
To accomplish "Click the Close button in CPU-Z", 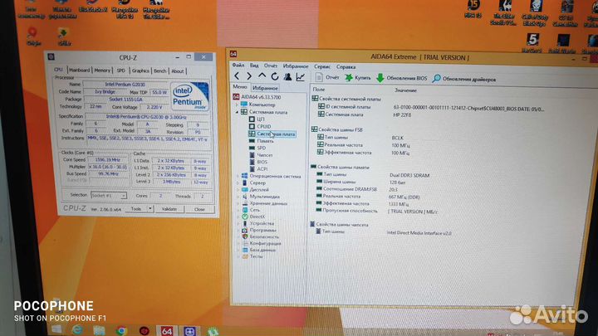I will 199,209.
